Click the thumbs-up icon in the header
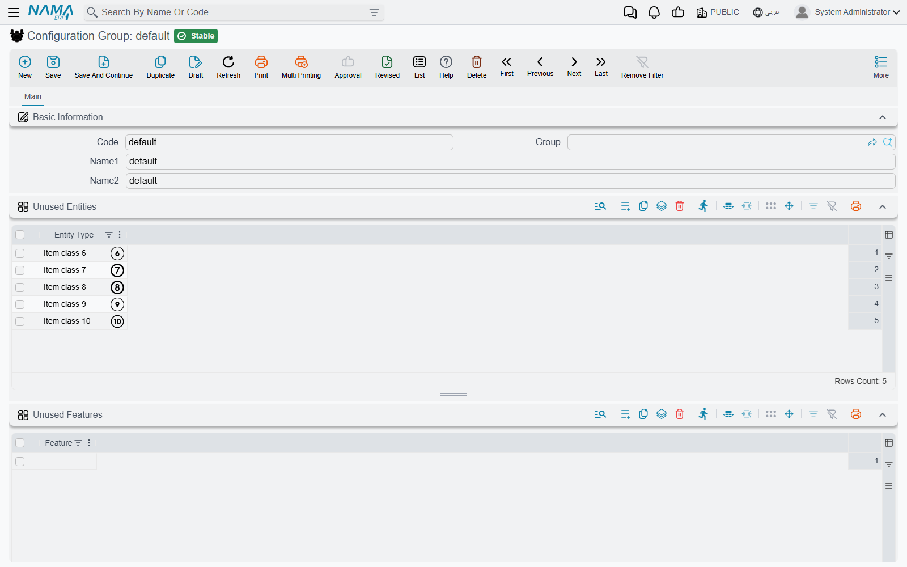This screenshot has width=907, height=567. point(678,12)
